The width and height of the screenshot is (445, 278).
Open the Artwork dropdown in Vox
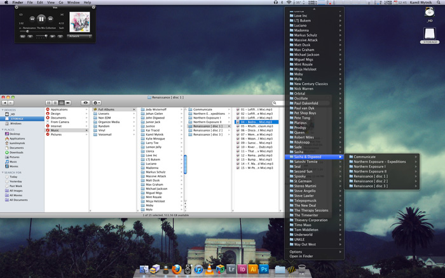(x=79, y=36)
